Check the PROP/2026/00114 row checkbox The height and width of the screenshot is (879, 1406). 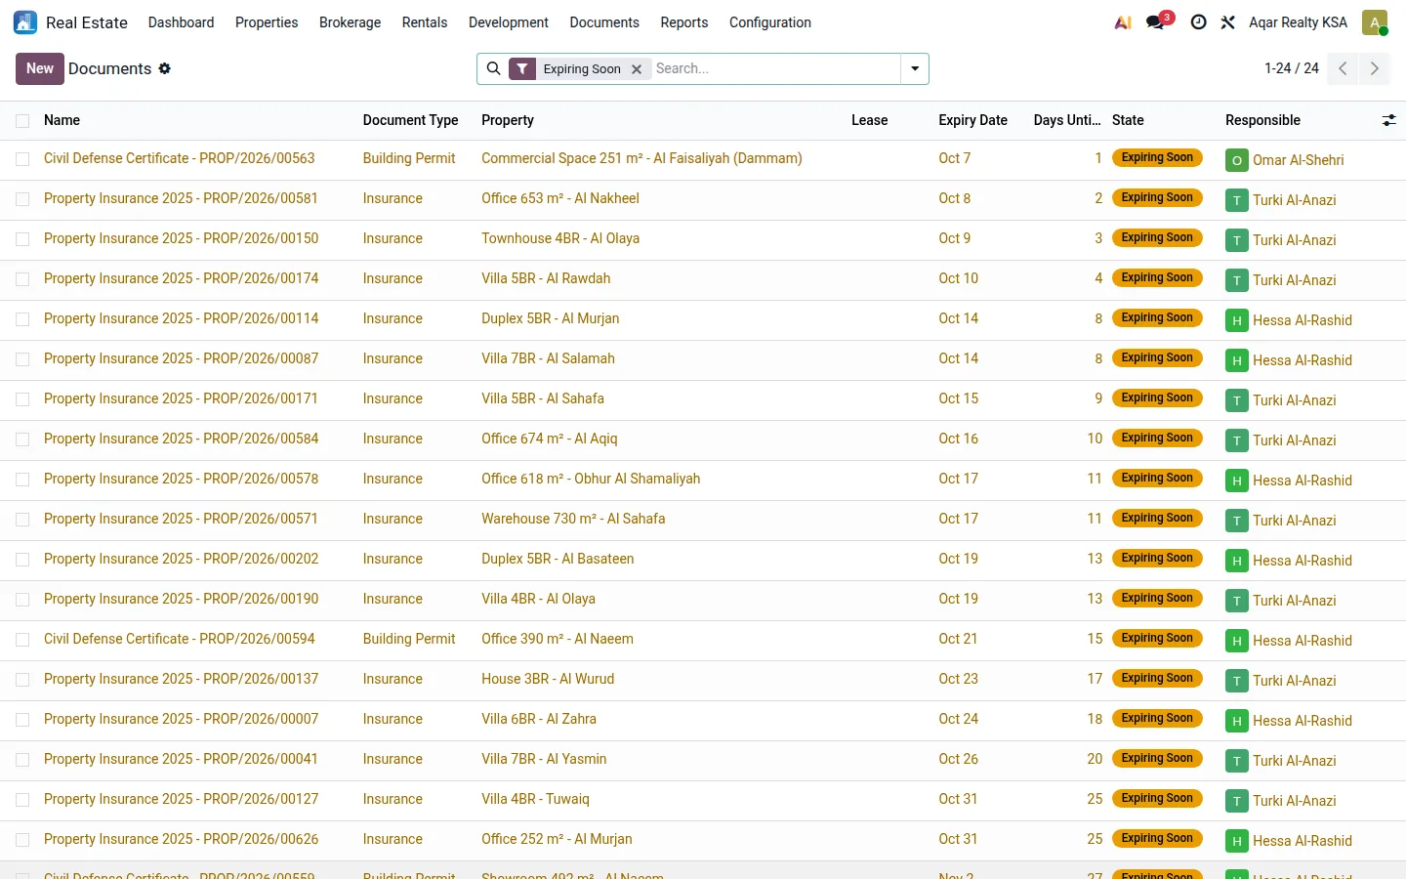tap(22, 319)
